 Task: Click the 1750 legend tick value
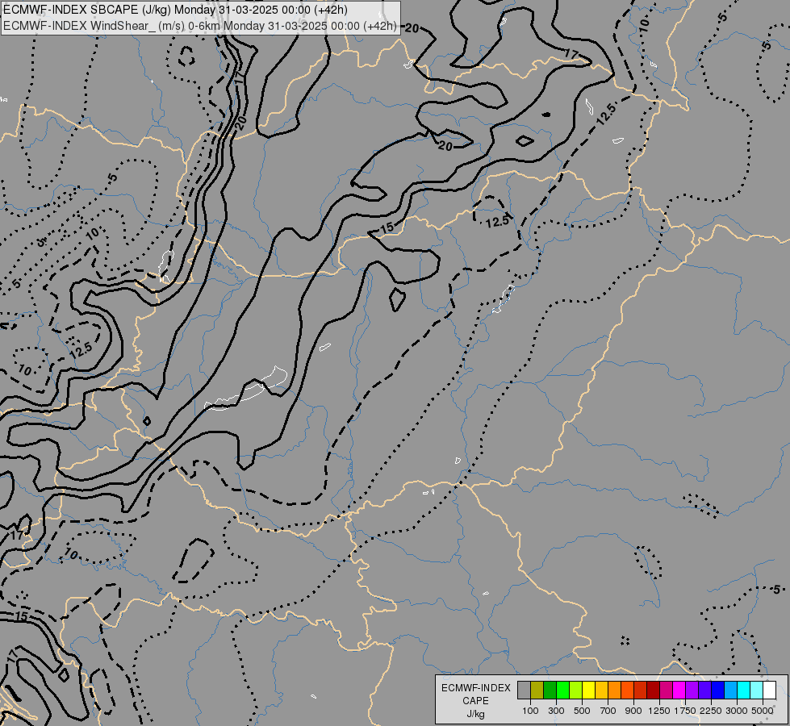click(x=685, y=711)
